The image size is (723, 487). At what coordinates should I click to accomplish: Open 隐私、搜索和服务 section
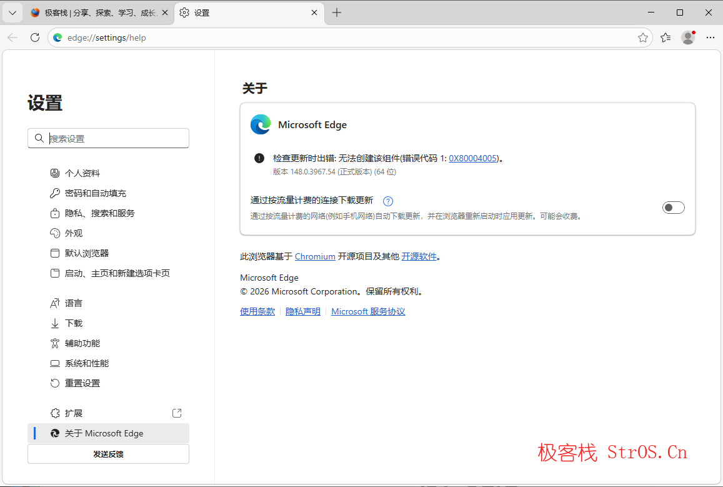(x=108, y=214)
